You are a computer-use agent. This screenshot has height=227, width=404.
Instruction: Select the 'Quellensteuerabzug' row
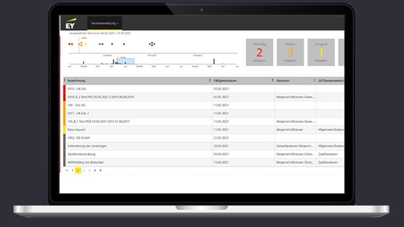[x=203, y=154]
